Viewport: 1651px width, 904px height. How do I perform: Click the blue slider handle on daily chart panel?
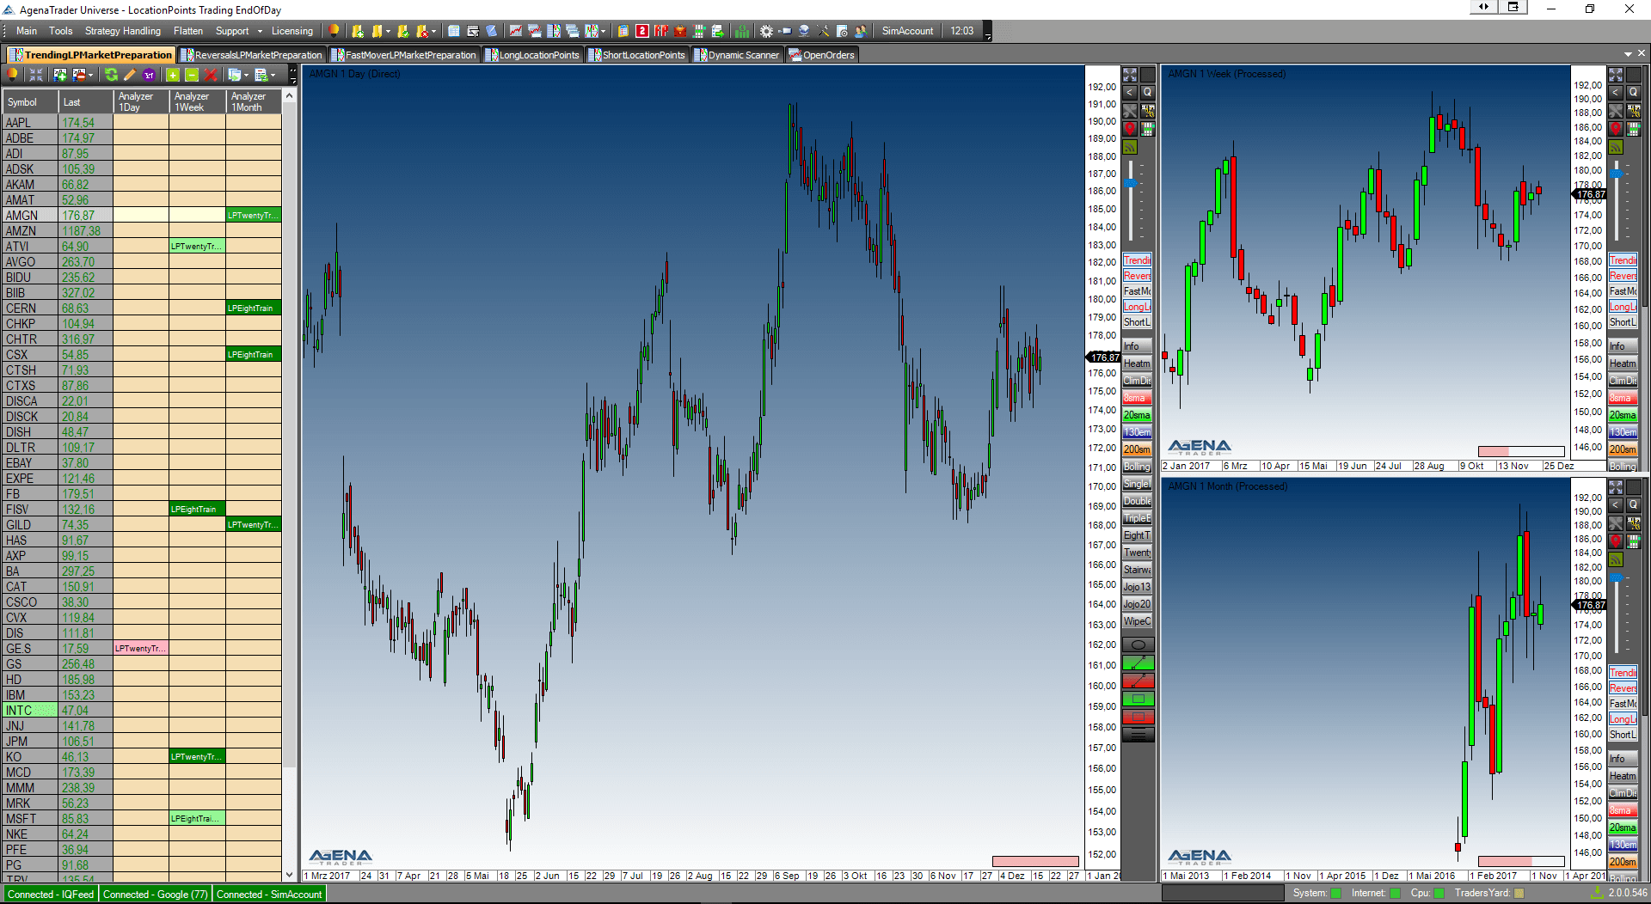pos(1131,183)
